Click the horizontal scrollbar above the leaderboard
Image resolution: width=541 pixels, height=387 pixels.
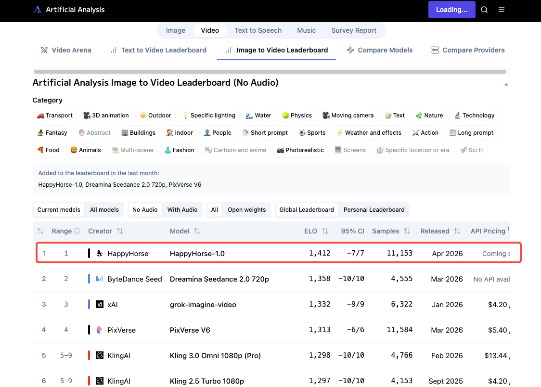[x=270, y=72]
